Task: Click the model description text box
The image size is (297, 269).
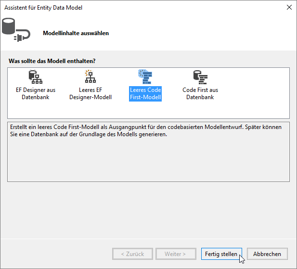Action: click(x=148, y=159)
